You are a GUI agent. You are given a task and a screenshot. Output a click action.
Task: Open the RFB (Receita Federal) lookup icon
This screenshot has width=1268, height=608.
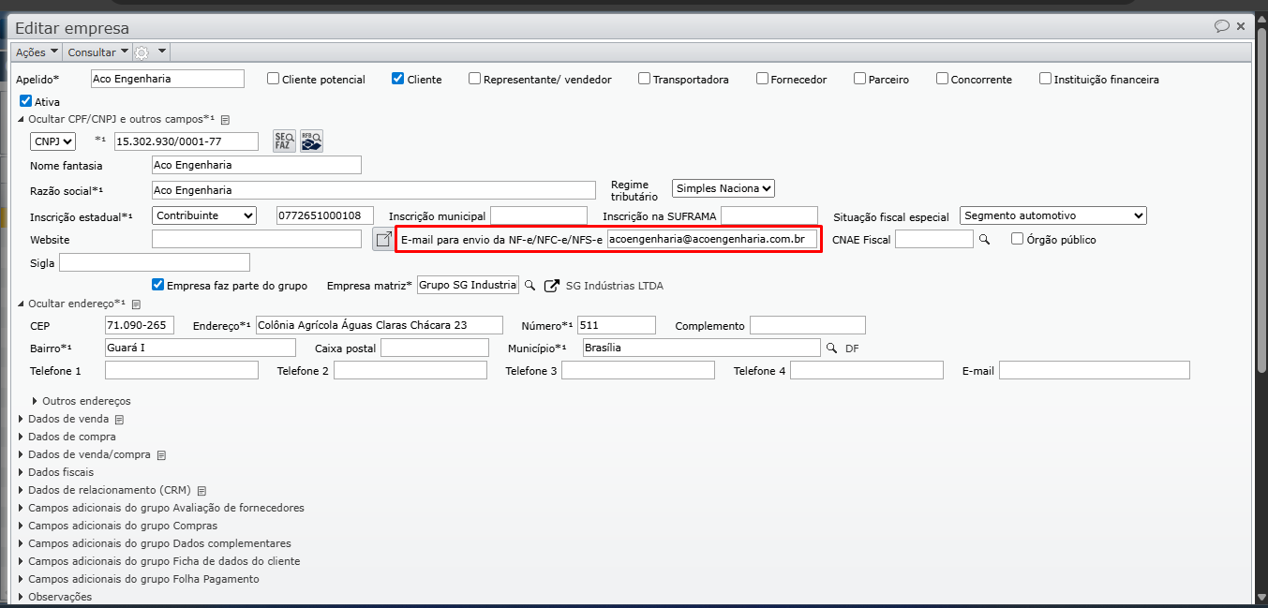click(x=311, y=141)
